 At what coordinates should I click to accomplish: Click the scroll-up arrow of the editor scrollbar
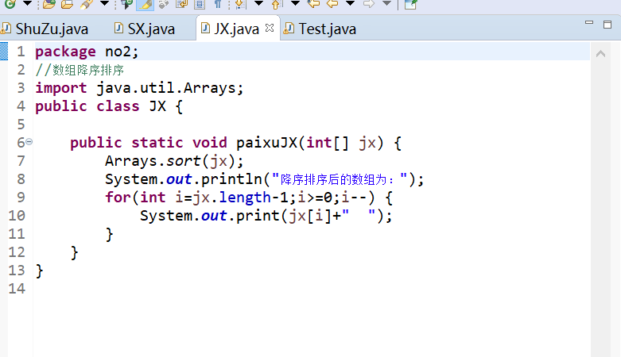pyautogui.click(x=600, y=53)
